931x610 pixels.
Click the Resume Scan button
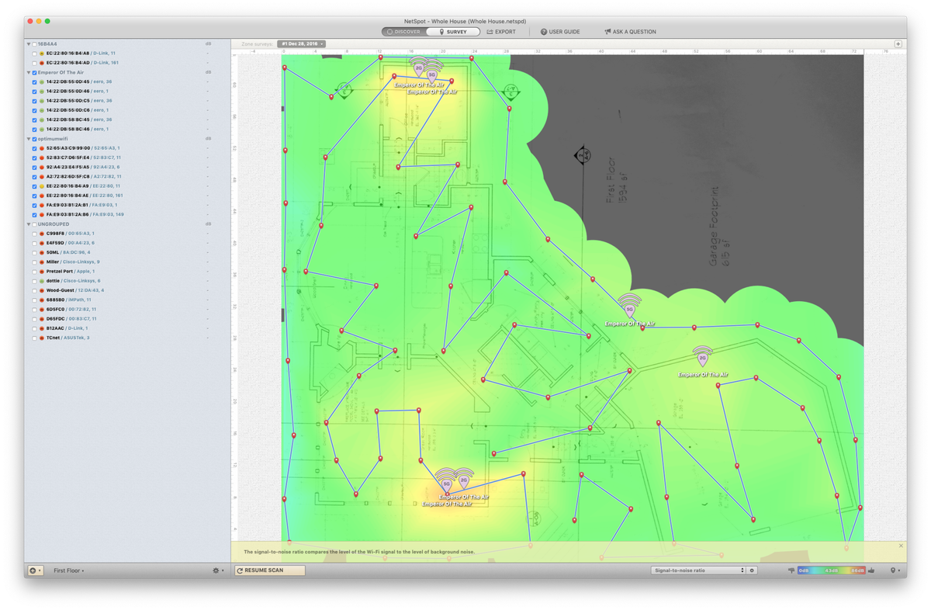[270, 570]
